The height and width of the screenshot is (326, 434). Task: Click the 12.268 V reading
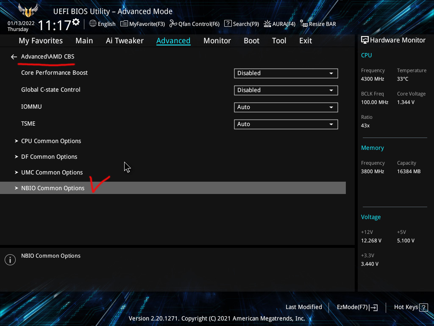pyautogui.click(x=371, y=241)
